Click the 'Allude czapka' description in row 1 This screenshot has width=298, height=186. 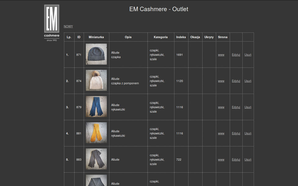point(116,55)
